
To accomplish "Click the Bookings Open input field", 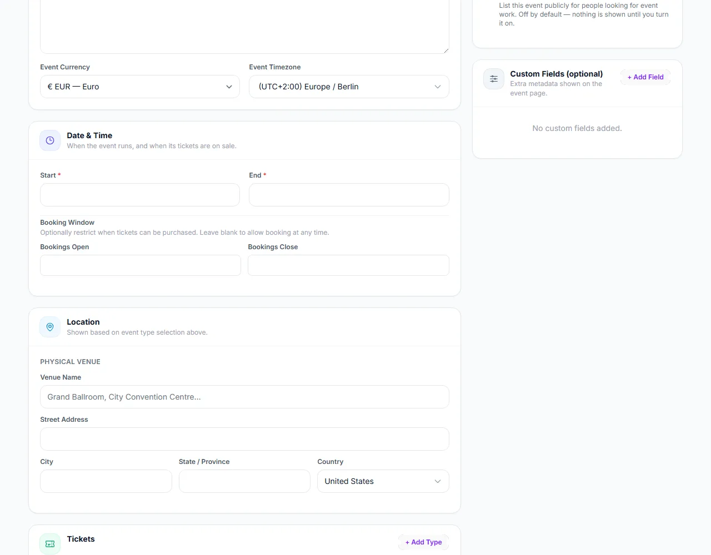I will point(141,265).
